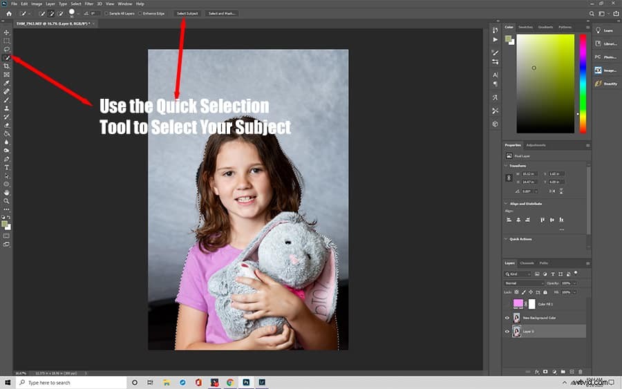Select the Rectangular Marquee tool
Screen dimensions: 622x389
6,41
